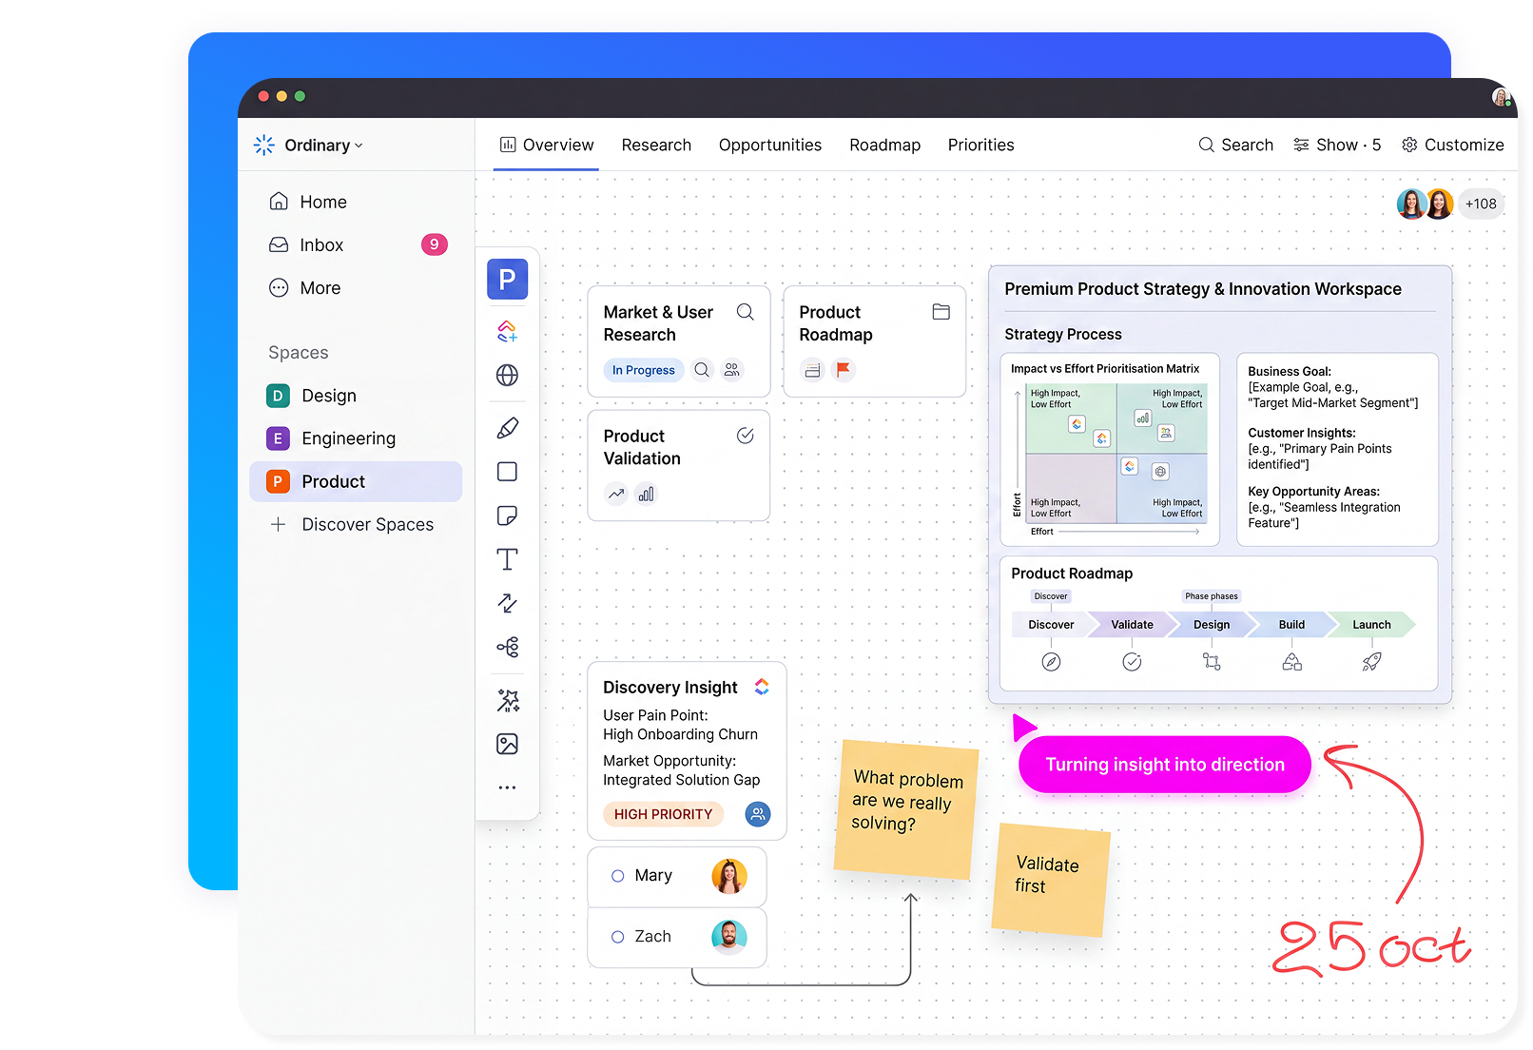
Task: Select the rectangle shape tool
Action: [x=508, y=472]
